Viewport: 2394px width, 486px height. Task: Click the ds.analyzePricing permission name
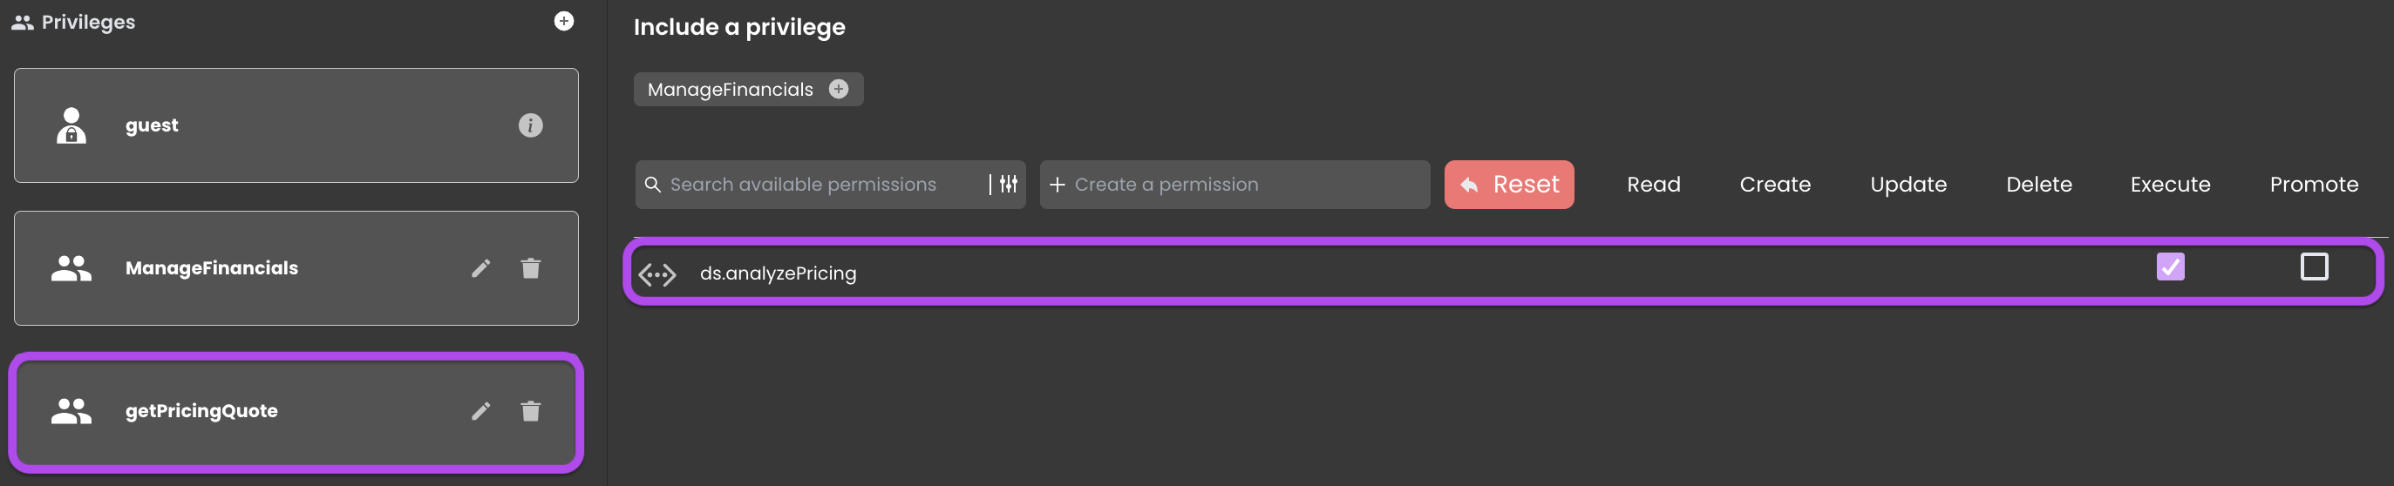coord(778,274)
